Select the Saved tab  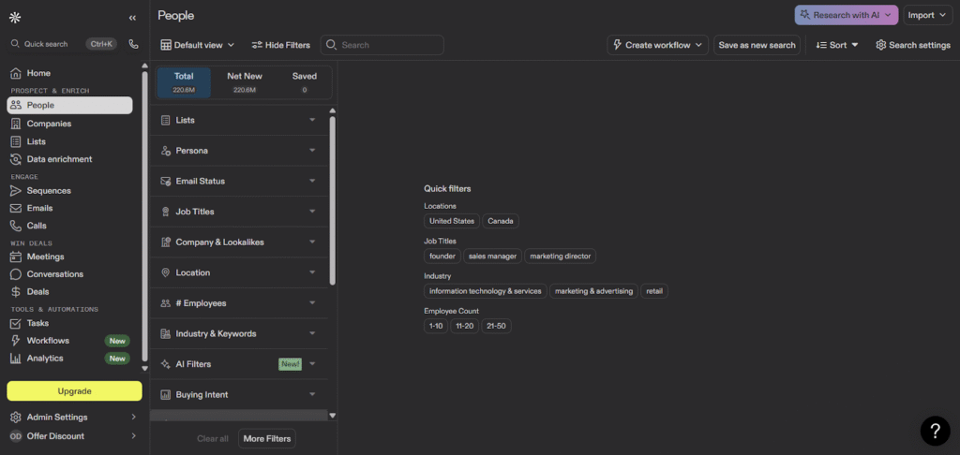click(x=304, y=81)
